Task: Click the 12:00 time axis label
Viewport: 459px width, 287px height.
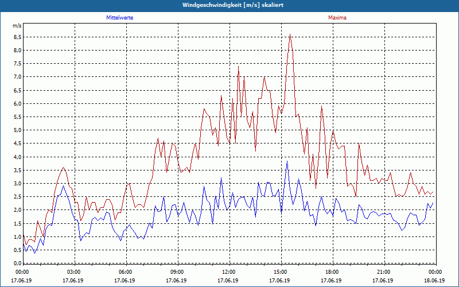Action: pyautogui.click(x=228, y=272)
